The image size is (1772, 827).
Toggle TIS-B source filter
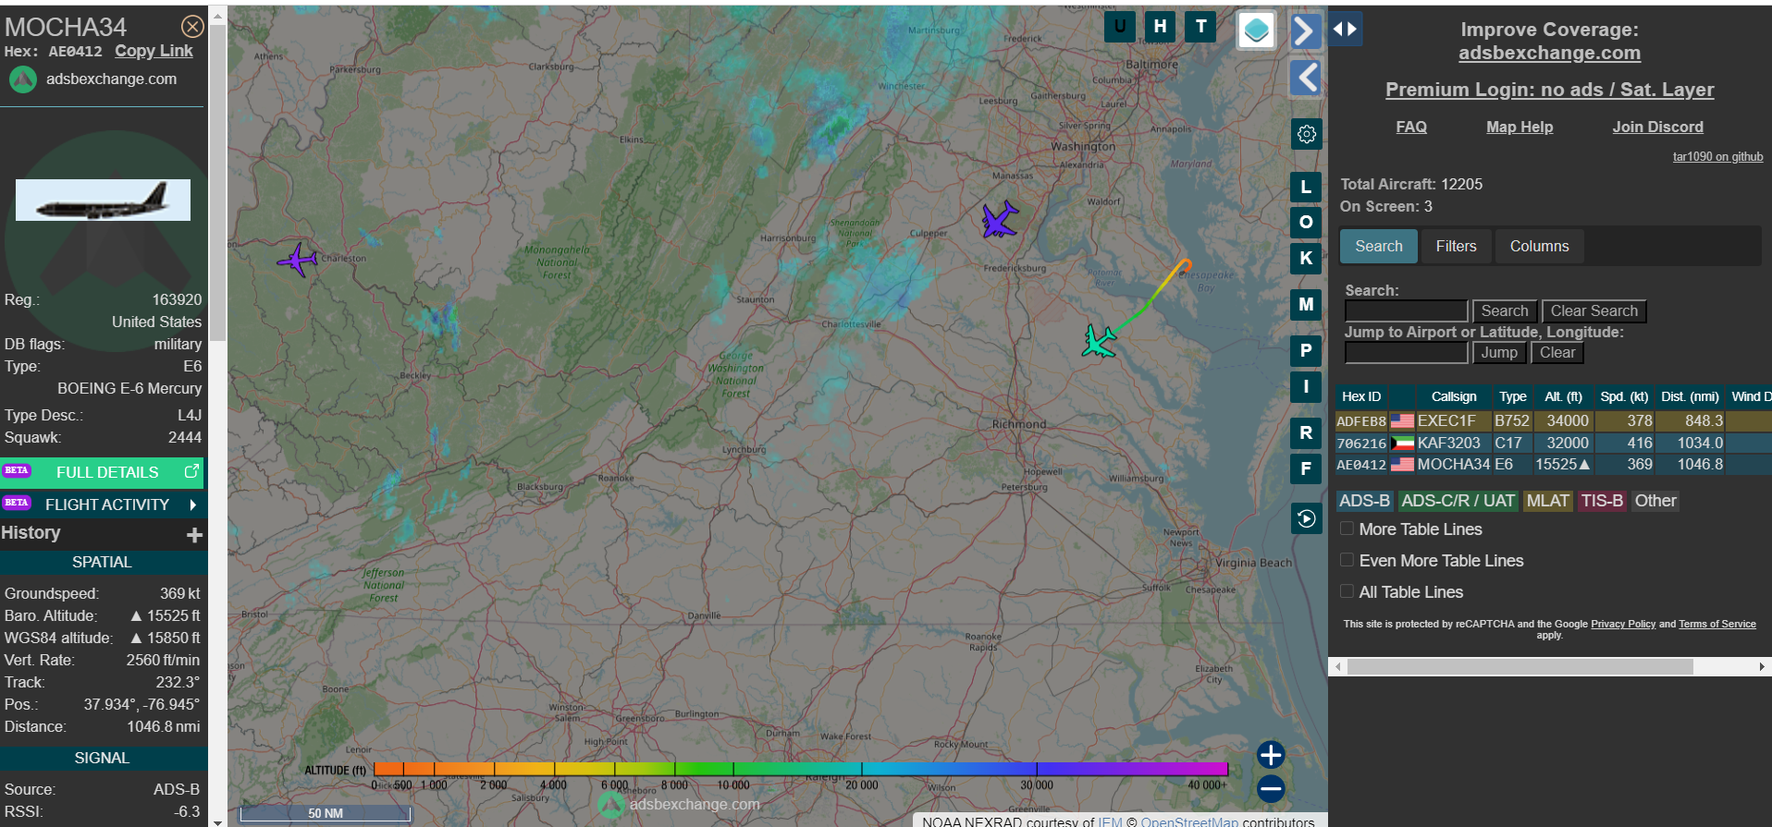1602,501
